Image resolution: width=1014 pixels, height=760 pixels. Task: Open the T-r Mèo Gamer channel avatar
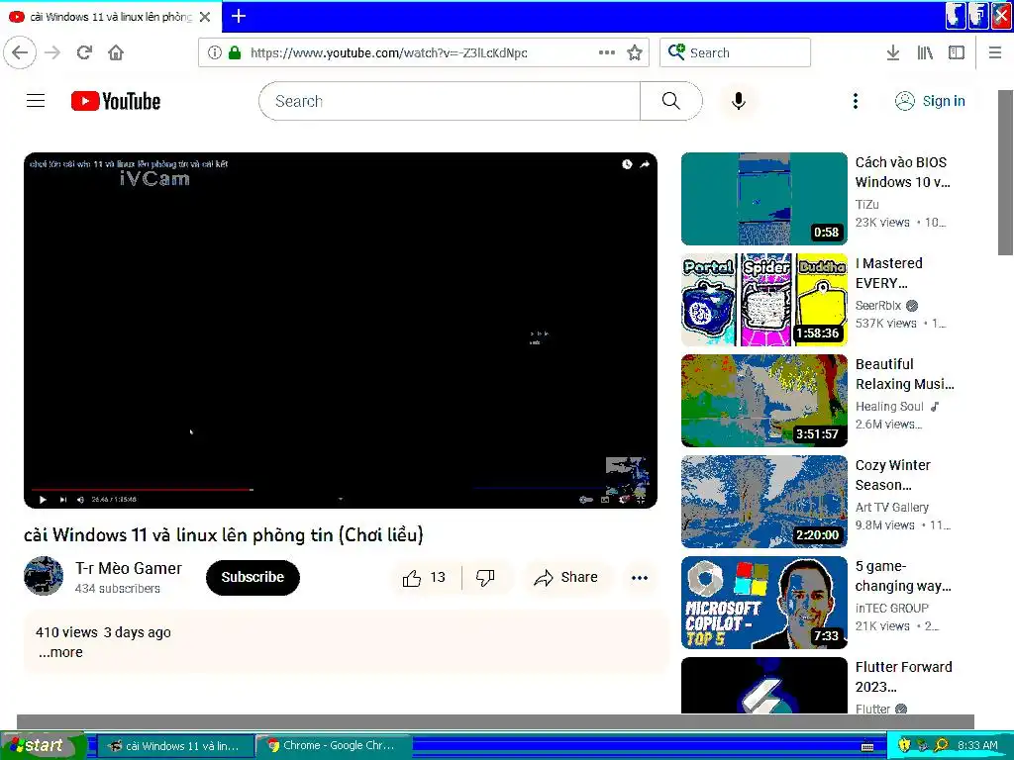[44, 576]
